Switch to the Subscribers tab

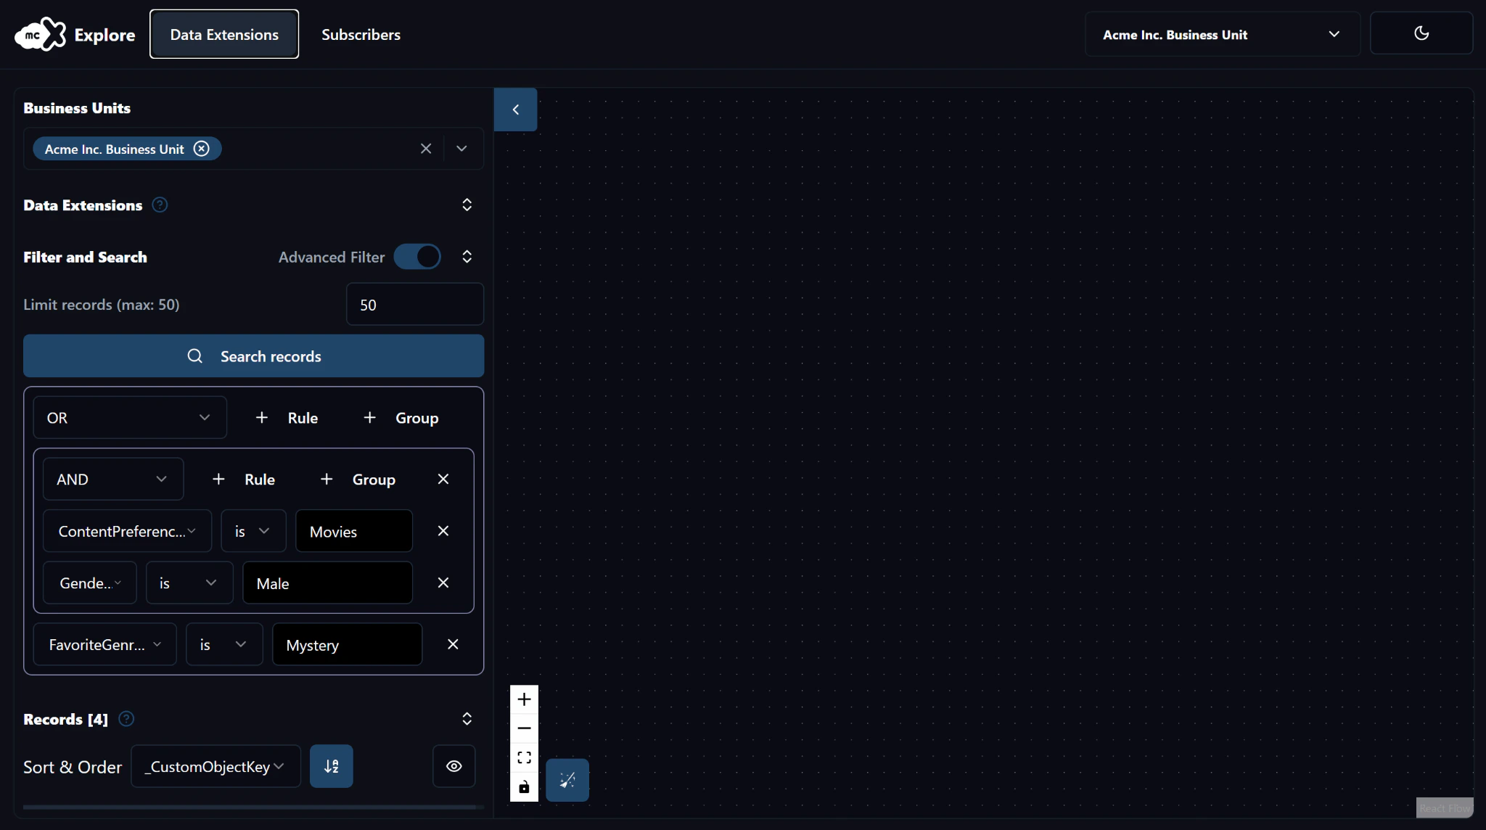[361, 34]
